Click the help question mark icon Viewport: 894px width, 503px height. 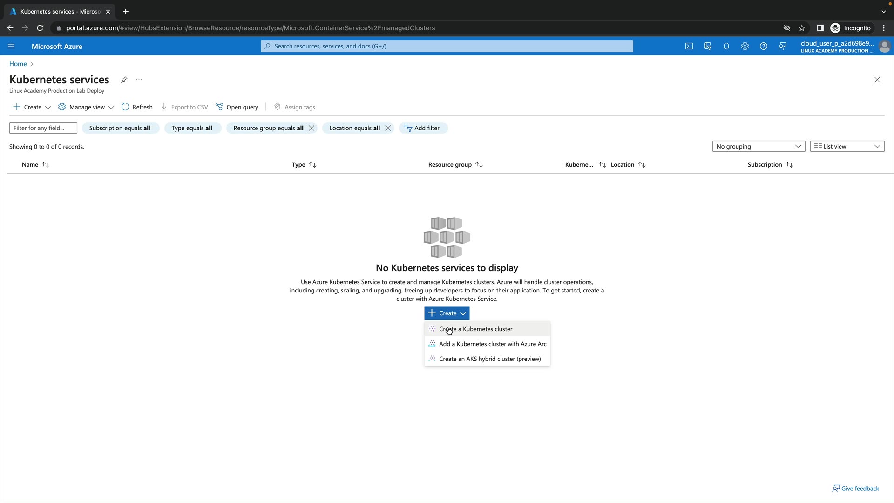click(763, 46)
